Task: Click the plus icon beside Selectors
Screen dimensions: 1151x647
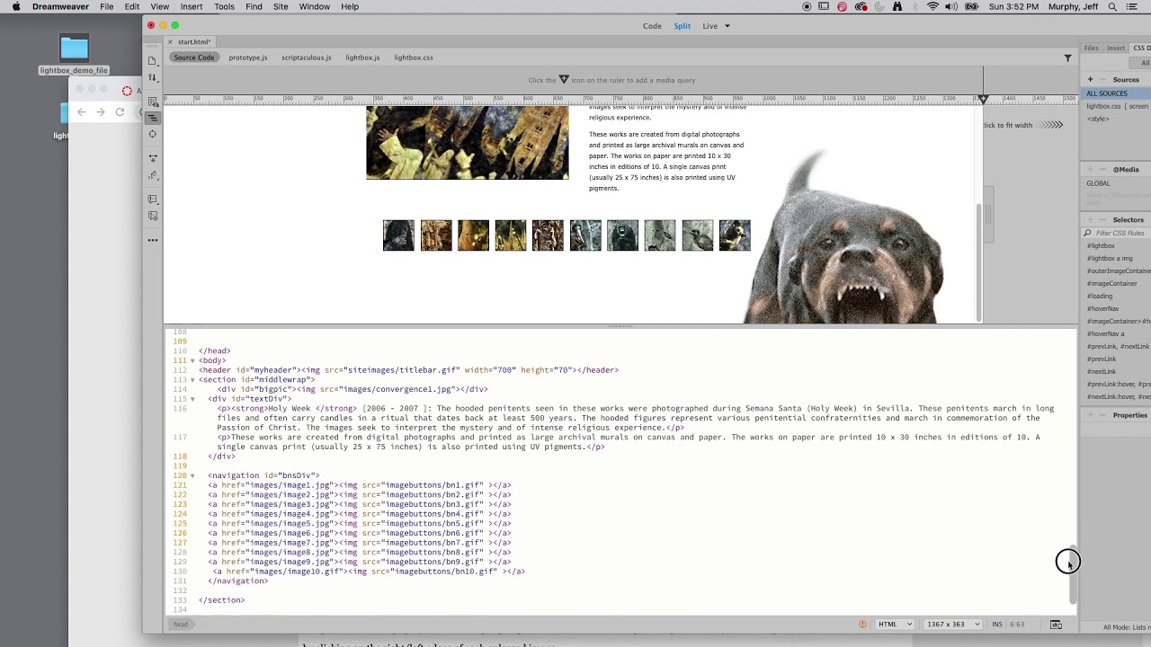Action: [1090, 219]
